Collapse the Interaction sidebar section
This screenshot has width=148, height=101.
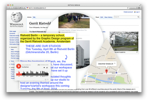10,47
